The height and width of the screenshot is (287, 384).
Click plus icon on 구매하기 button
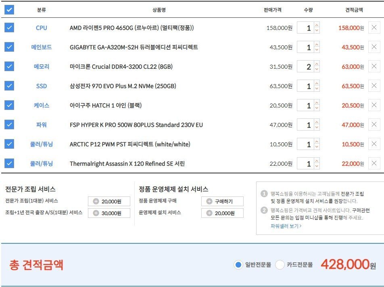click(x=209, y=201)
